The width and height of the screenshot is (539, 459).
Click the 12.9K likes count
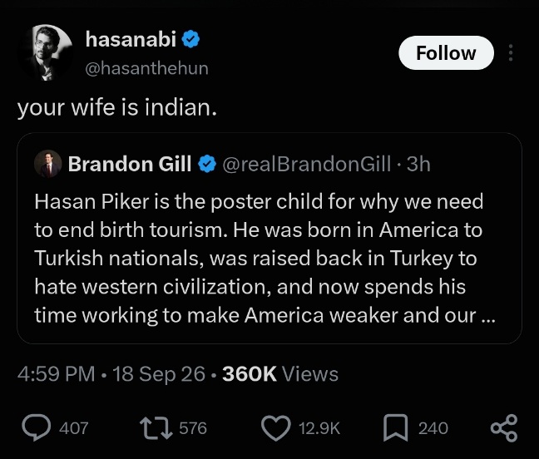pyautogui.click(x=319, y=428)
